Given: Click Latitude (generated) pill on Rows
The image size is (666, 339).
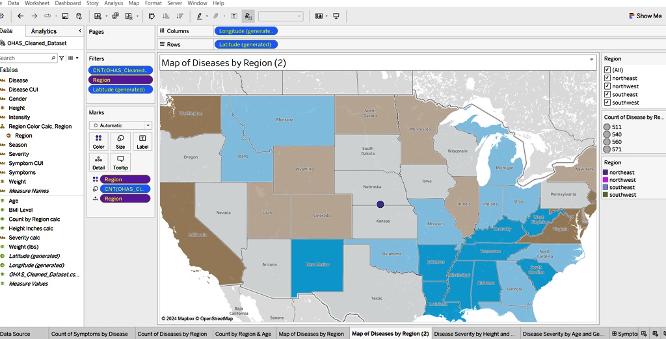Looking at the screenshot, I should coord(246,44).
